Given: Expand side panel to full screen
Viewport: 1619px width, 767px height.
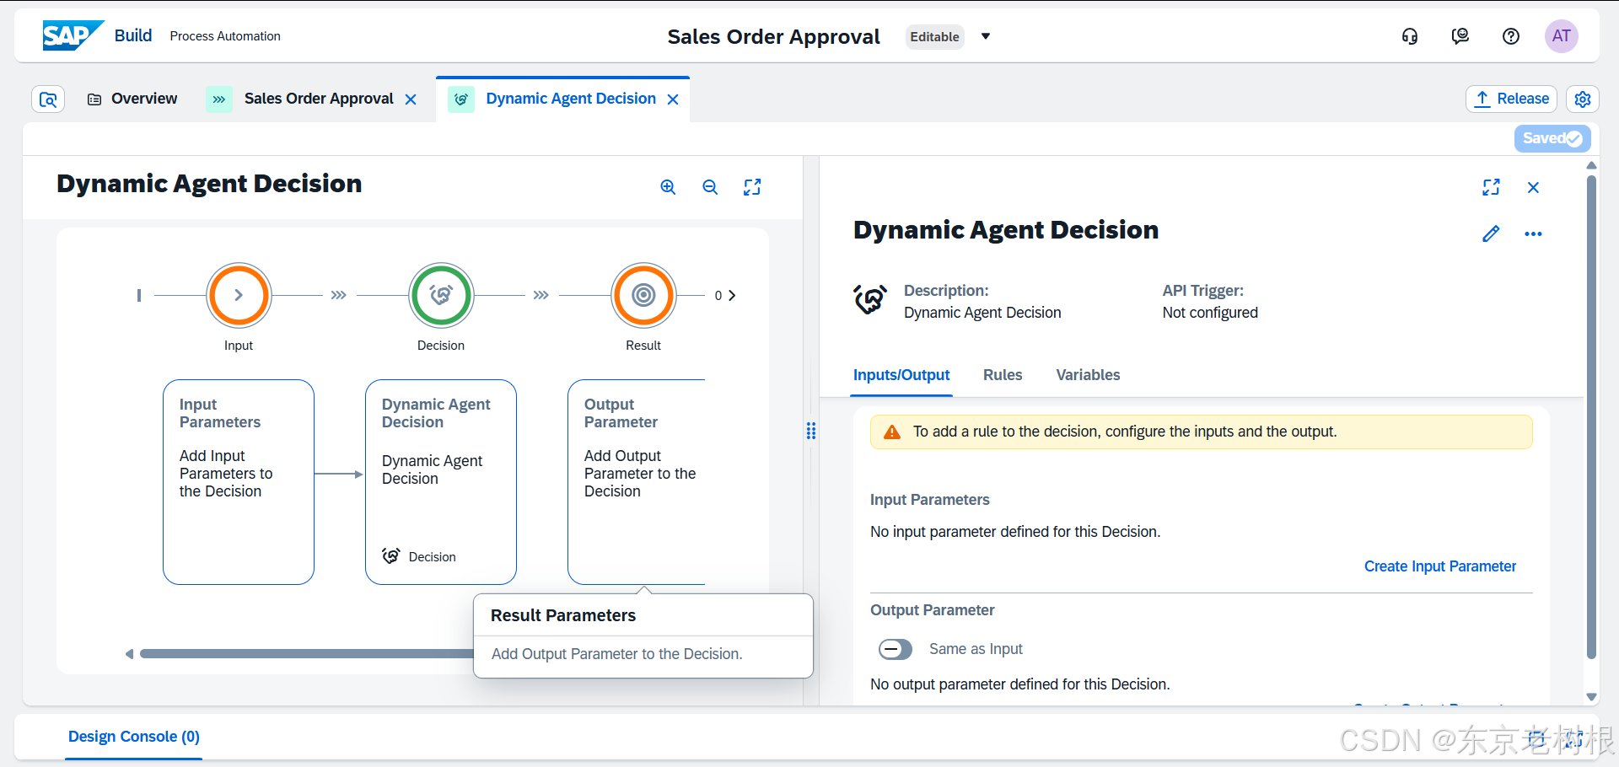Looking at the screenshot, I should pyautogui.click(x=1491, y=187).
